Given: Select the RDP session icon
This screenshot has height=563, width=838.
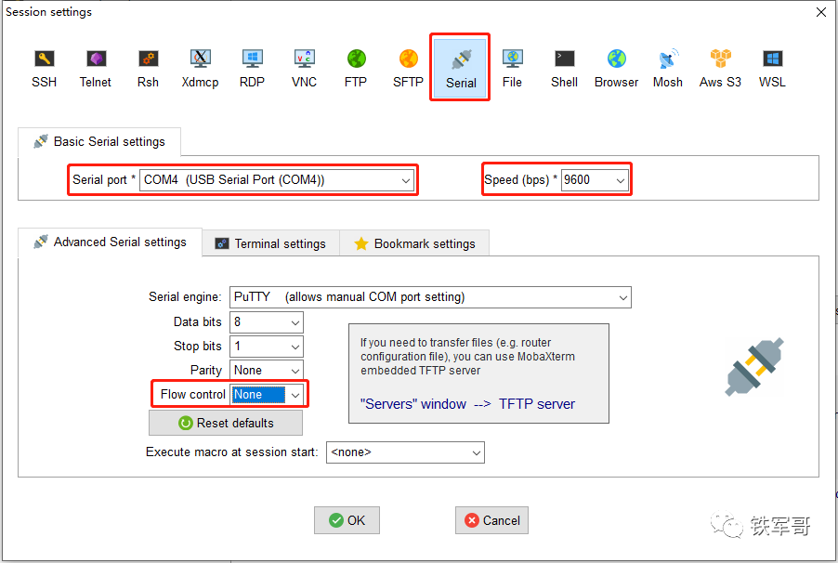Looking at the screenshot, I should [x=252, y=69].
